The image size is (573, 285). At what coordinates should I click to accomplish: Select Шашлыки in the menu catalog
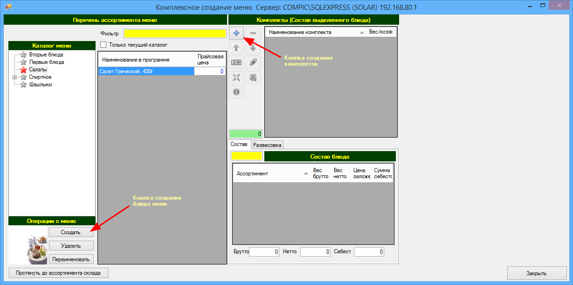click(41, 84)
